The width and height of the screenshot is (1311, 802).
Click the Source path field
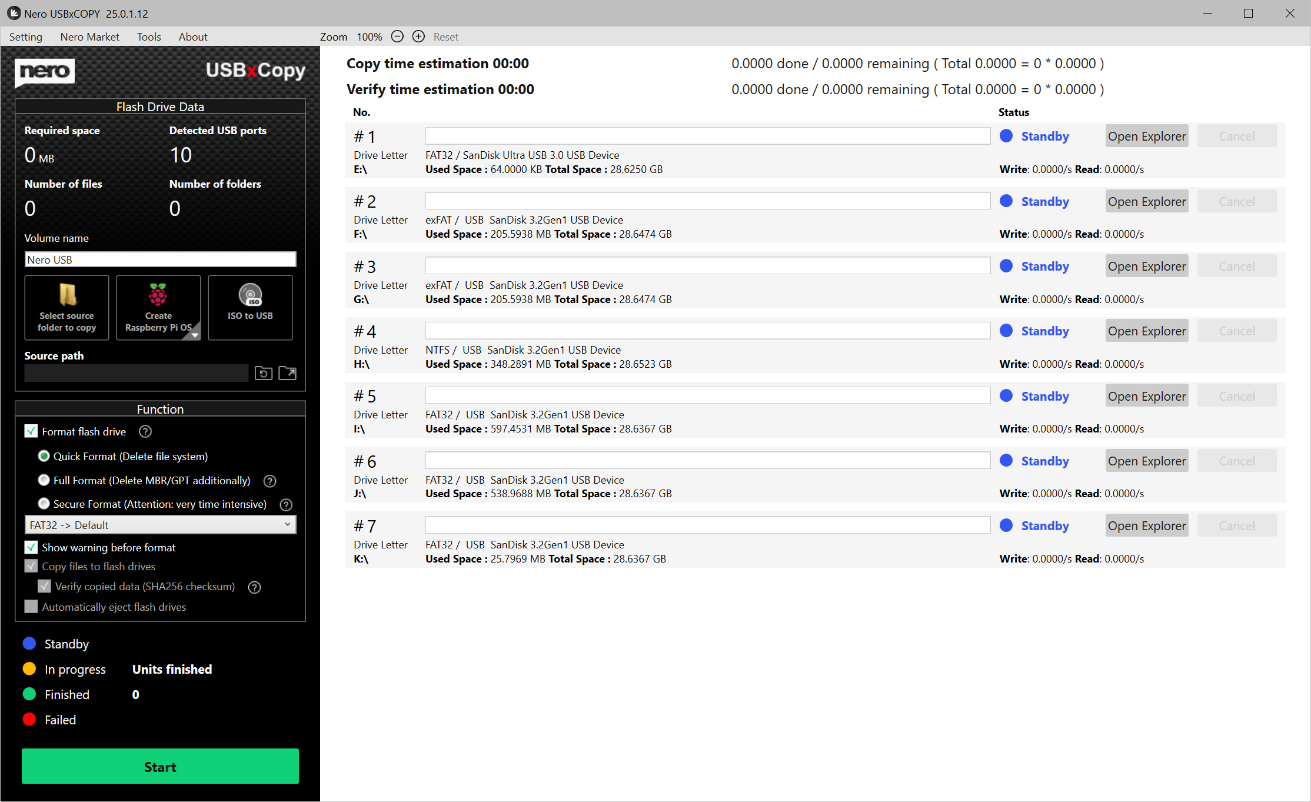click(136, 373)
